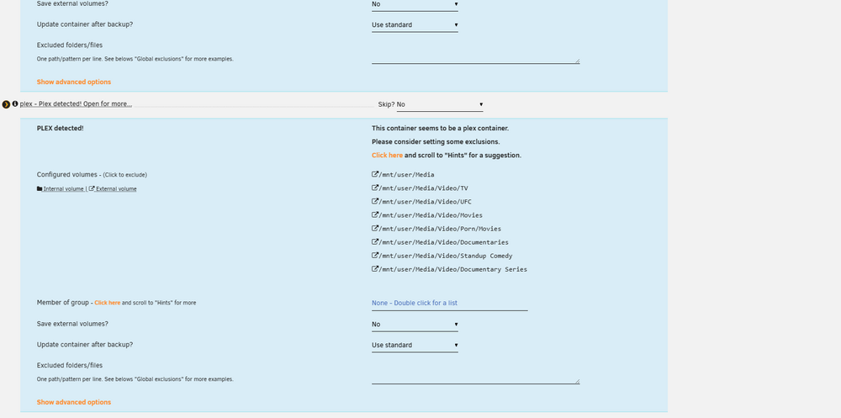Viewport: 841px width, 418px height.
Task: Exclude /mnt/user/Media/Video/Movies volume path
Action: tap(431, 215)
